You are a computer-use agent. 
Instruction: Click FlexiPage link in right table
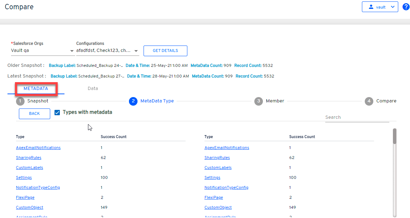point(213,197)
